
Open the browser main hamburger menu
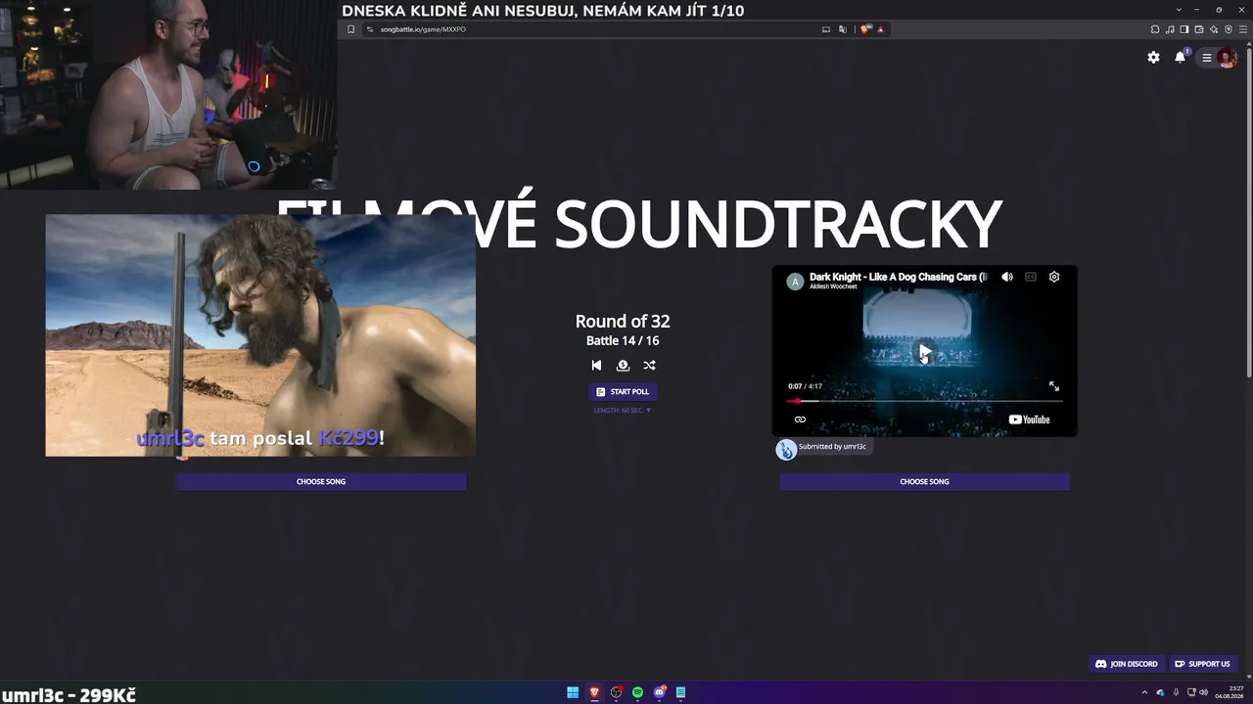[x=1243, y=29]
